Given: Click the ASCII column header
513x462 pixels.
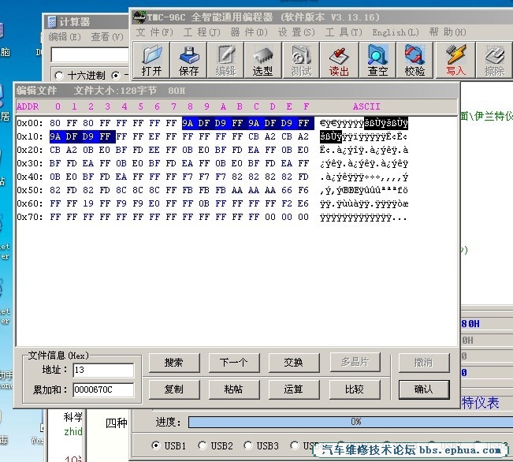Looking at the screenshot, I should point(366,106).
